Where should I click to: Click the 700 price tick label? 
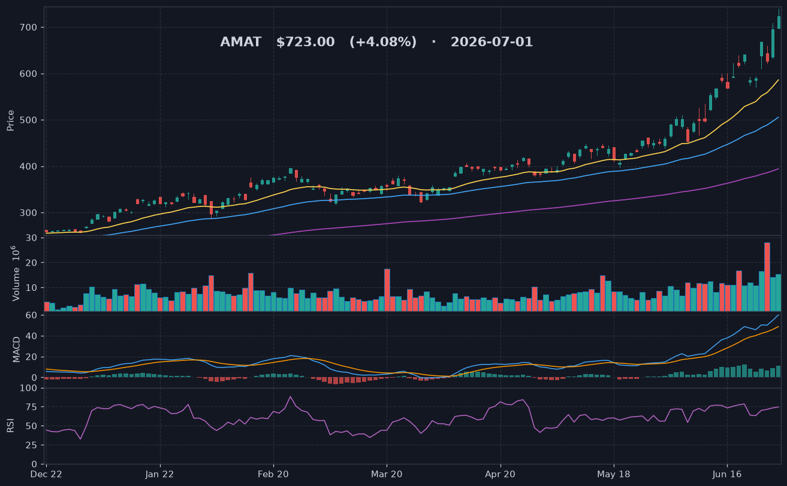(x=29, y=28)
